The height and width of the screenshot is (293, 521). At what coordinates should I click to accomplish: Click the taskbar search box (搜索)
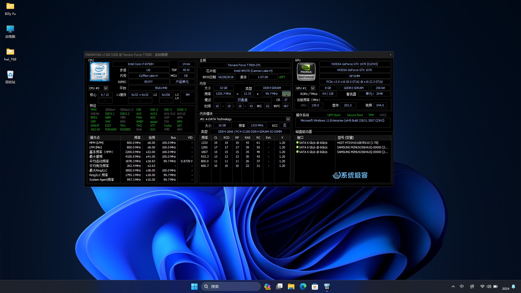coord(231,286)
